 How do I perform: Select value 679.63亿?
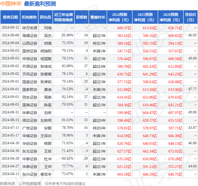coord(175,97)
